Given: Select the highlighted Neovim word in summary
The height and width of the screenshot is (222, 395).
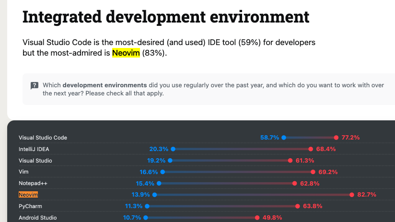Looking at the screenshot, I should [126, 53].
